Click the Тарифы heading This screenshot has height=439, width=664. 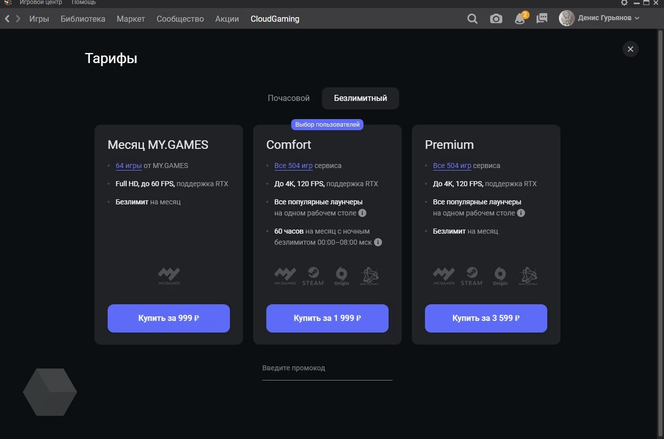point(111,59)
